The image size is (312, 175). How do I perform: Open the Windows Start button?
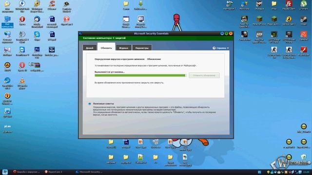tap(5, 172)
